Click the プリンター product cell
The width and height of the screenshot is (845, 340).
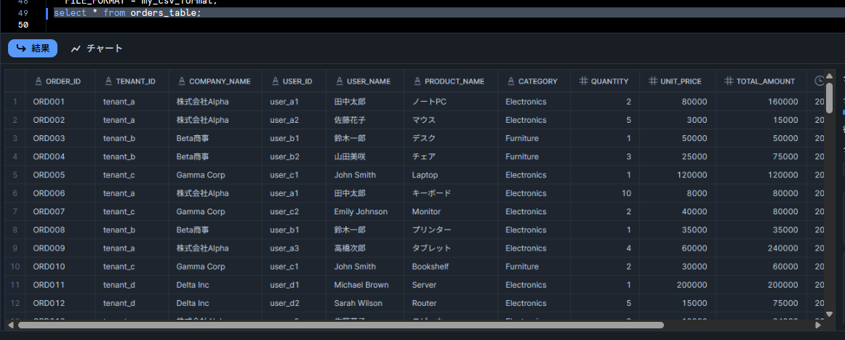(451, 230)
